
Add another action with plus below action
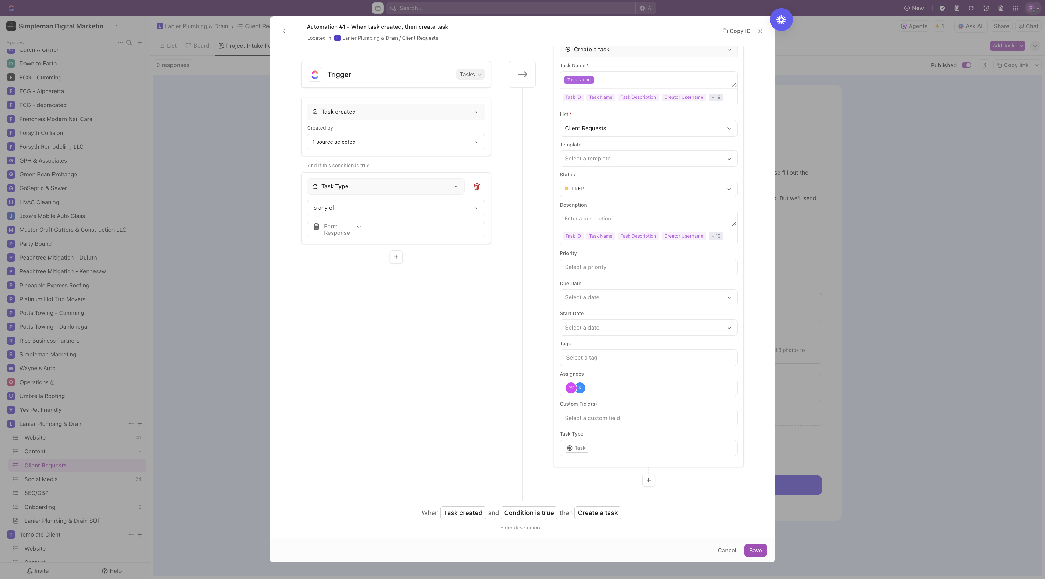648,480
